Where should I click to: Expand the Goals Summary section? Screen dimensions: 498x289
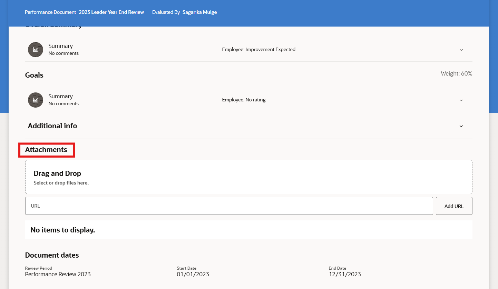(x=461, y=100)
